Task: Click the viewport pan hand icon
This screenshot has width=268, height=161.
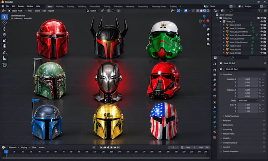Action: tap(208, 34)
